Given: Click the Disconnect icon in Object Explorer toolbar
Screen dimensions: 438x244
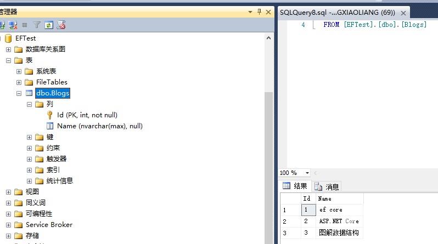Looking at the screenshot, I should (13, 25).
